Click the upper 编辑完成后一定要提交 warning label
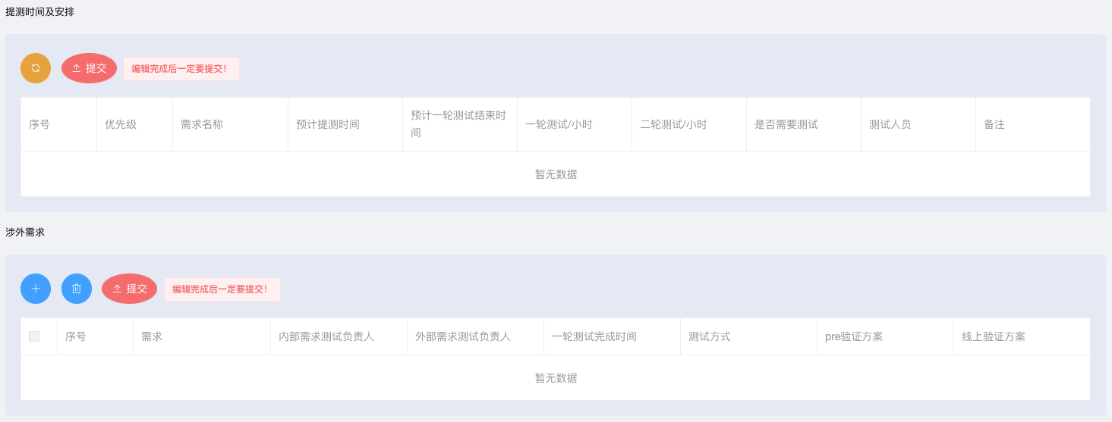1112x422 pixels. pos(181,69)
